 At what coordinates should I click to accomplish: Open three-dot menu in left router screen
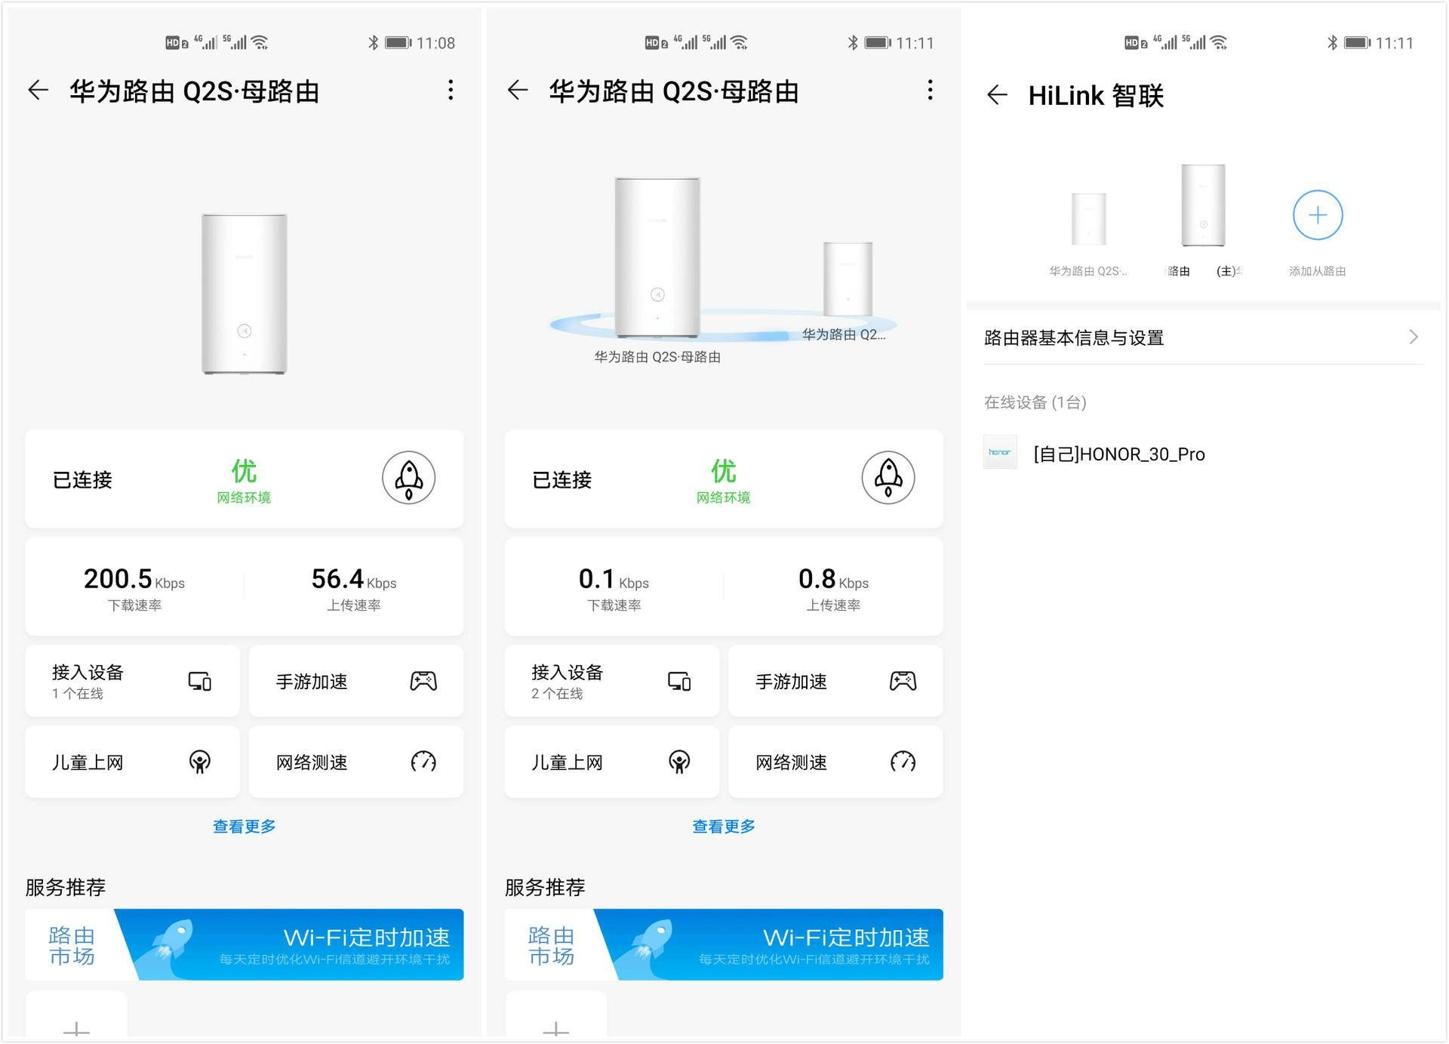[x=451, y=91]
